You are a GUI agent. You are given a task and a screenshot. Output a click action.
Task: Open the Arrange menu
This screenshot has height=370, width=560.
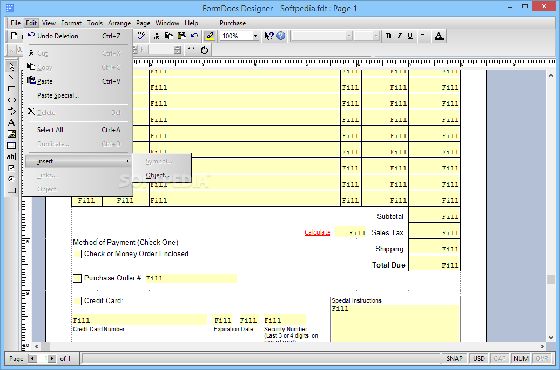[119, 23]
